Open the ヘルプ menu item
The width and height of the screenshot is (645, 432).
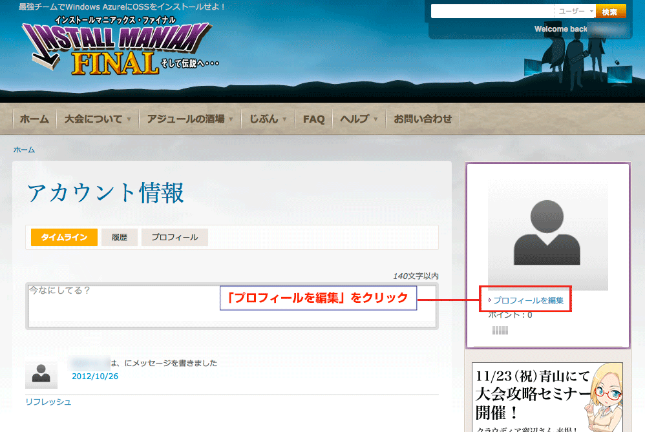(x=354, y=119)
